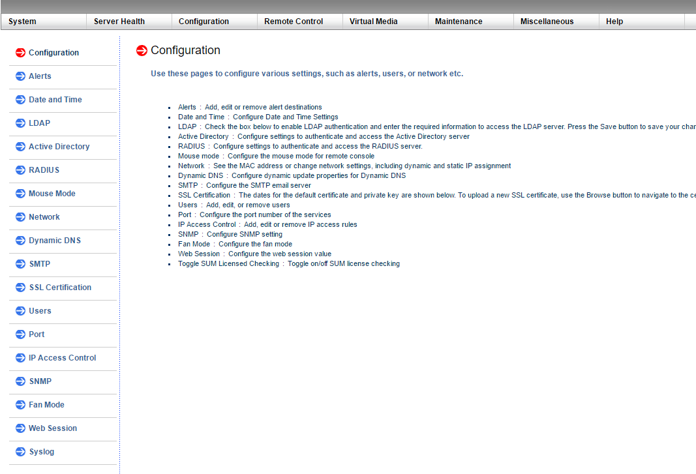The height and width of the screenshot is (474, 696).
Task: Select IP Access Control in sidebar
Action: (62, 358)
